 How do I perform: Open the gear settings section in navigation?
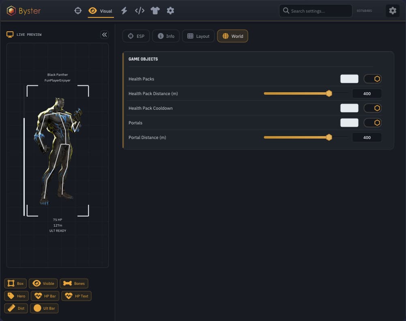pos(170,11)
